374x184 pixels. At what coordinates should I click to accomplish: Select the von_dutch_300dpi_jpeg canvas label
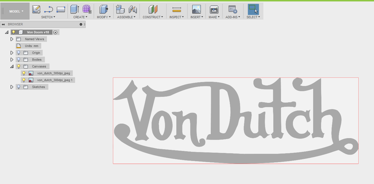coord(53,73)
